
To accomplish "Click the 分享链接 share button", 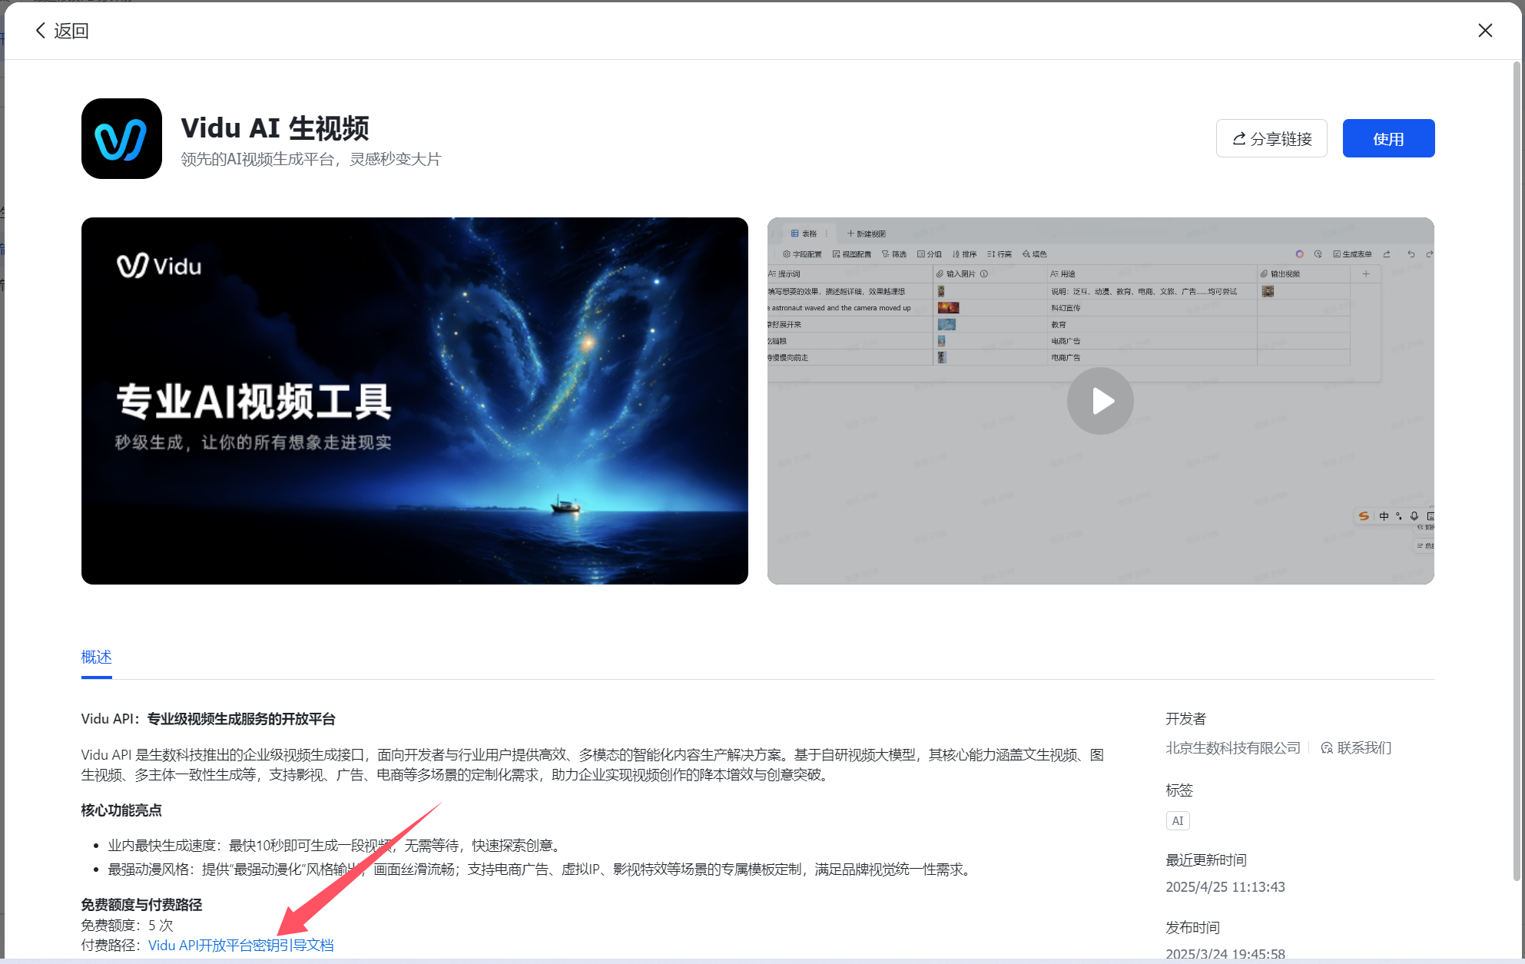I will pyautogui.click(x=1271, y=139).
